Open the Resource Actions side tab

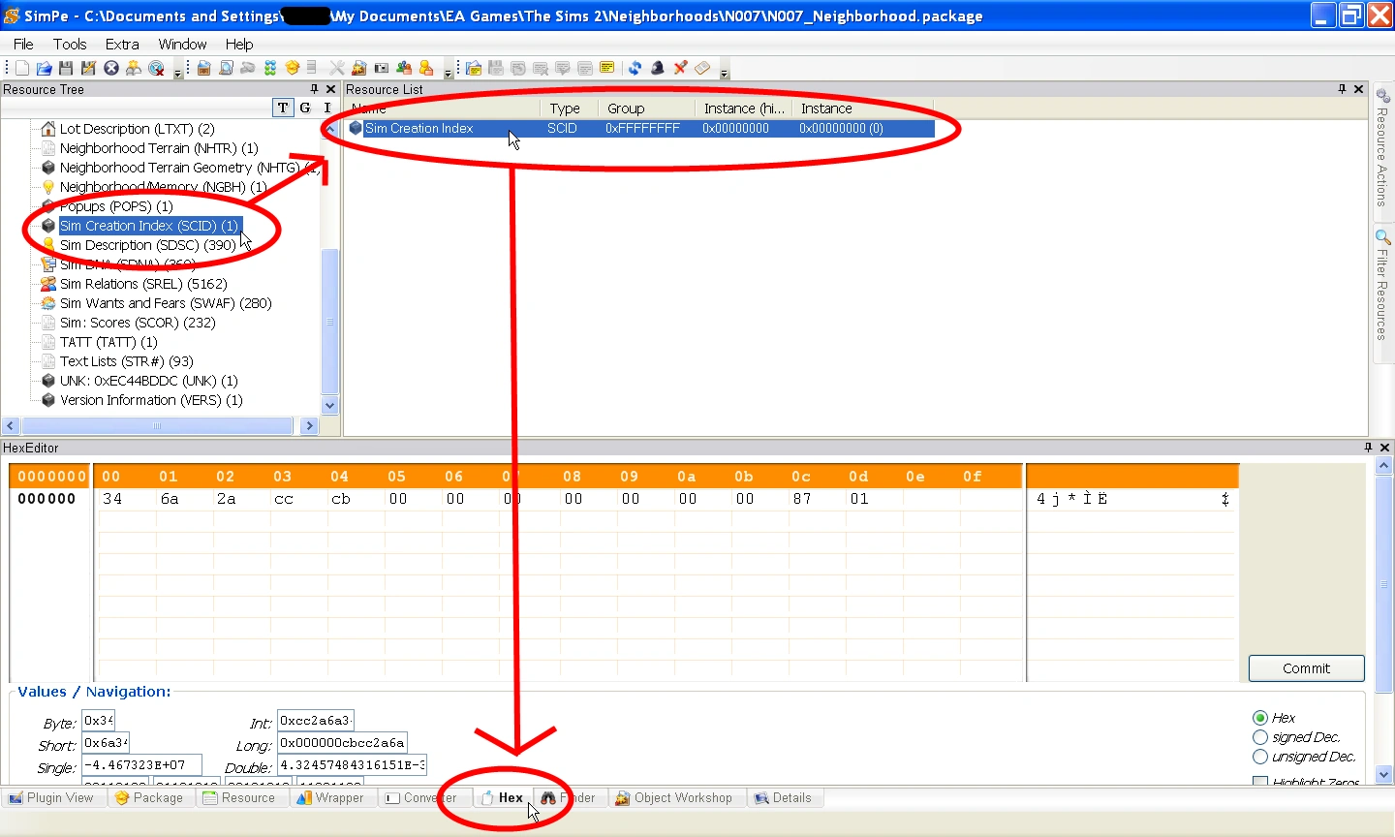(1382, 147)
